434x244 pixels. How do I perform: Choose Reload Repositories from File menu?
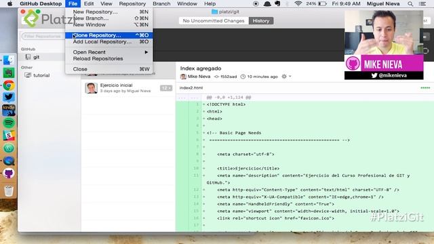[x=108, y=59]
